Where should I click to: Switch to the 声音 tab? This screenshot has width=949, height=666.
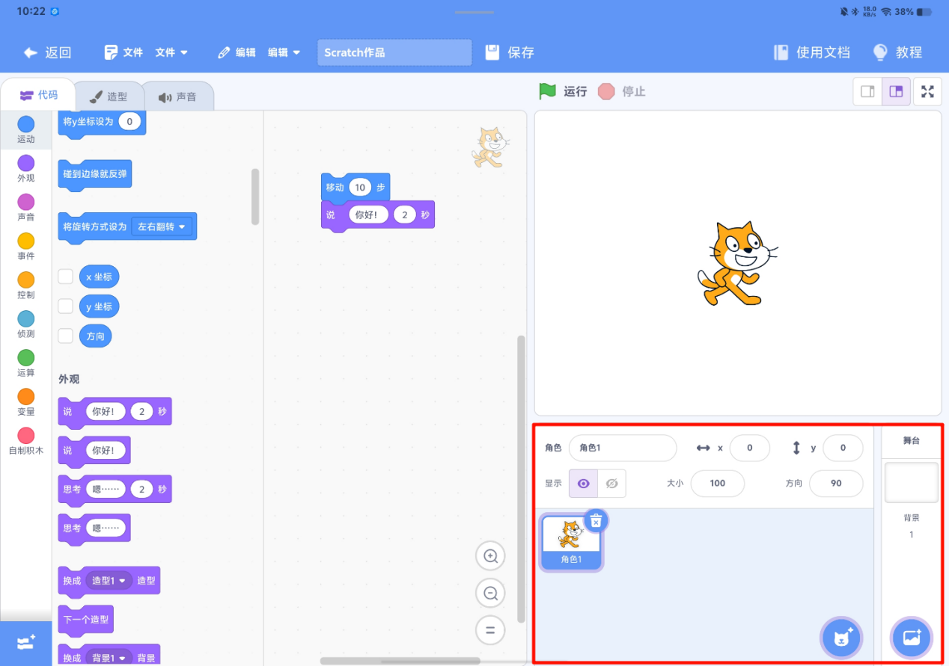(x=177, y=97)
